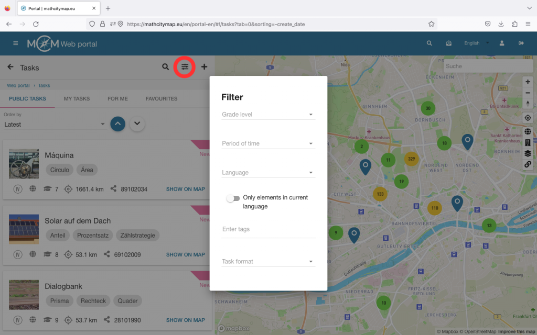Switch to the My Tasks tab
537x335 pixels.
[x=77, y=98]
